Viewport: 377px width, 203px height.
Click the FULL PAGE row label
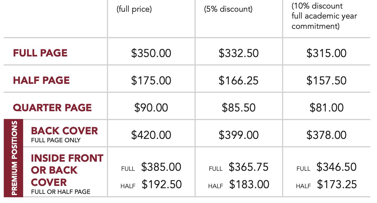pos(40,53)
